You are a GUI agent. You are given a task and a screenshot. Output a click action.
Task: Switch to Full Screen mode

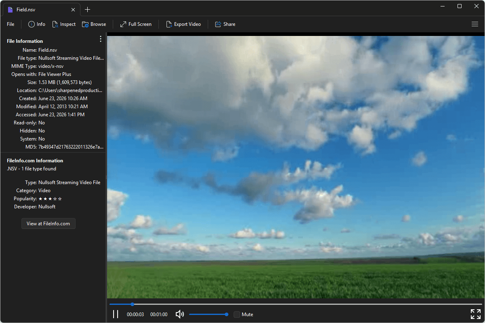coord(136,24)
